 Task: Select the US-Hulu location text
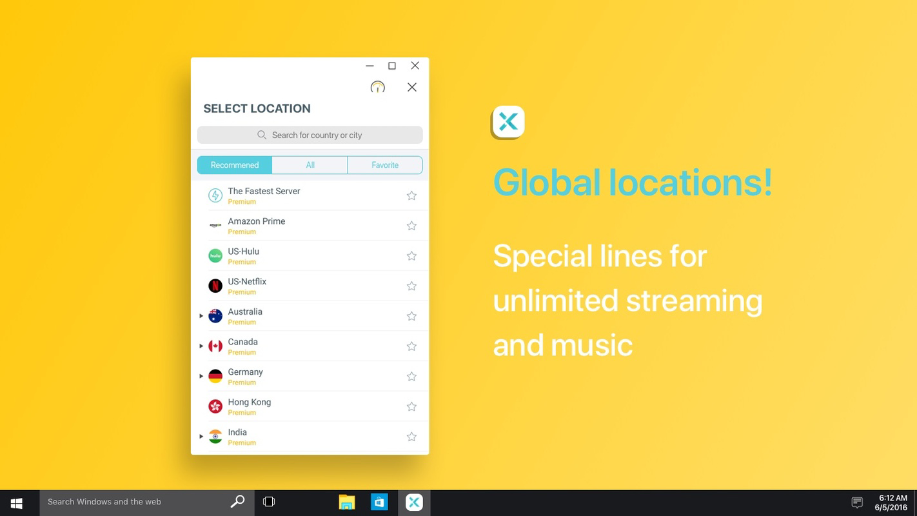pyautogui.click(x=243, y=252)
